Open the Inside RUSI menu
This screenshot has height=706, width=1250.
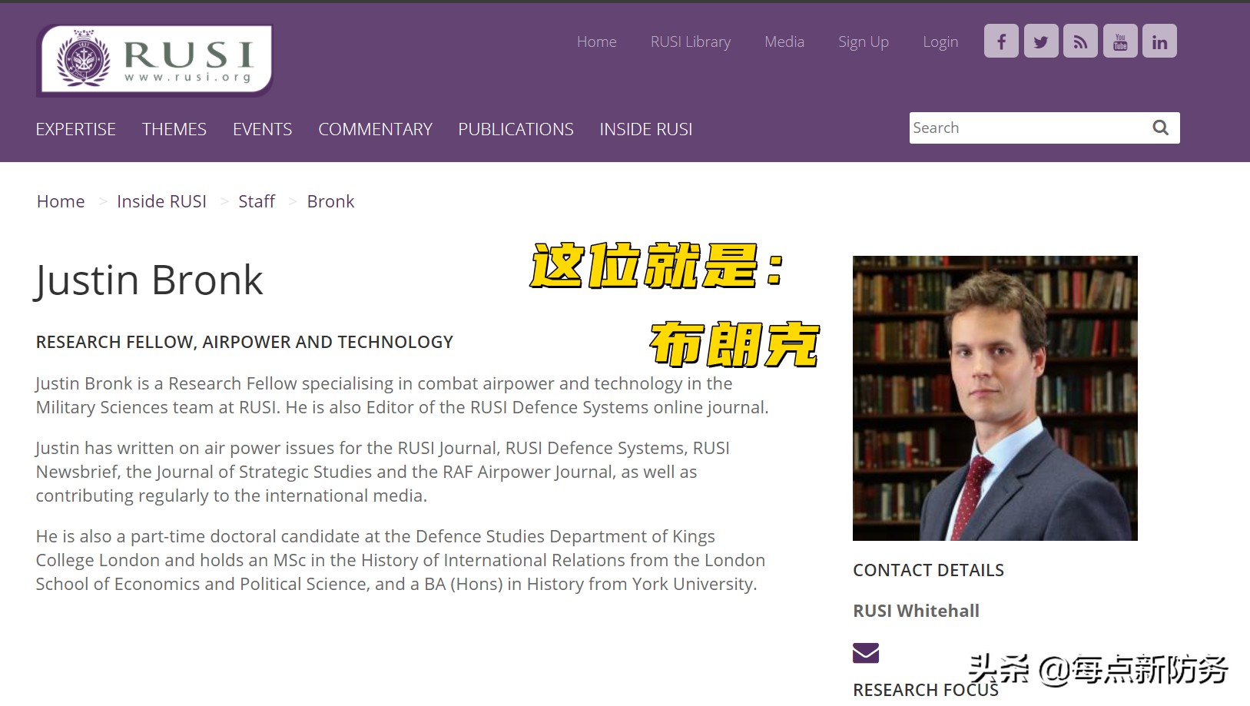point(646,129)
